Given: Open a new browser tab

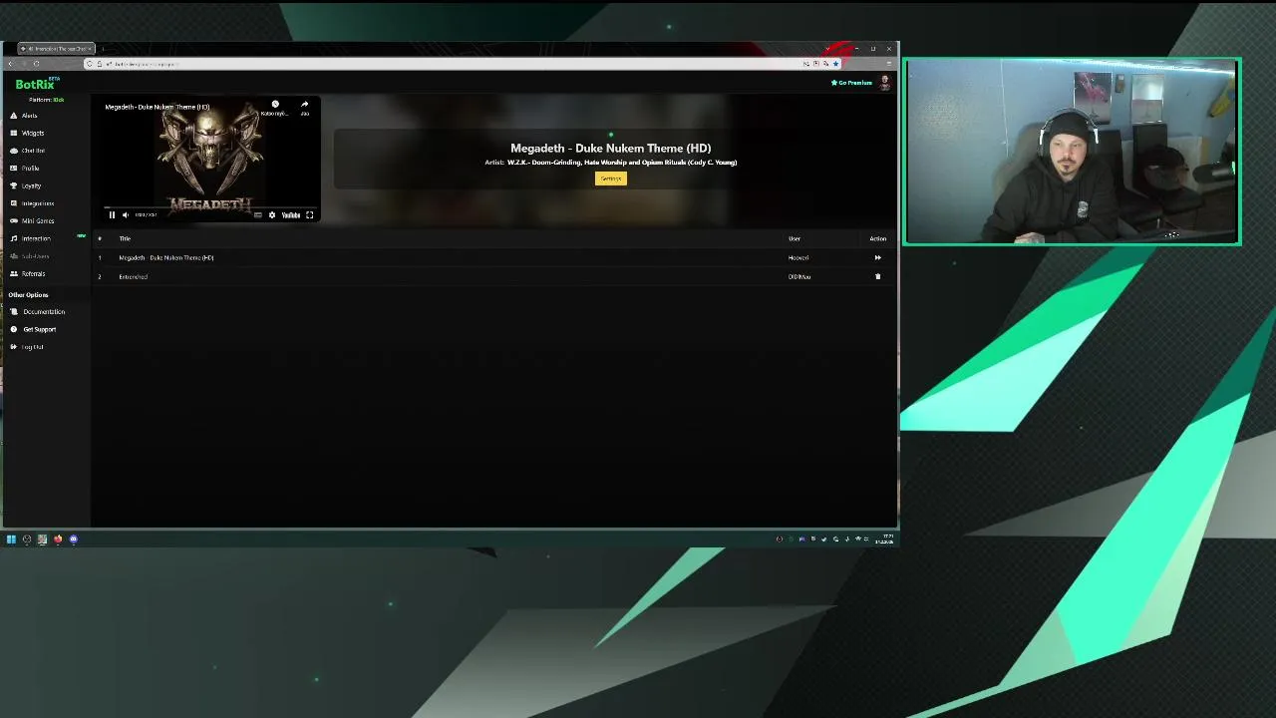Looking at the screenshot, I should tap(103, 49).
